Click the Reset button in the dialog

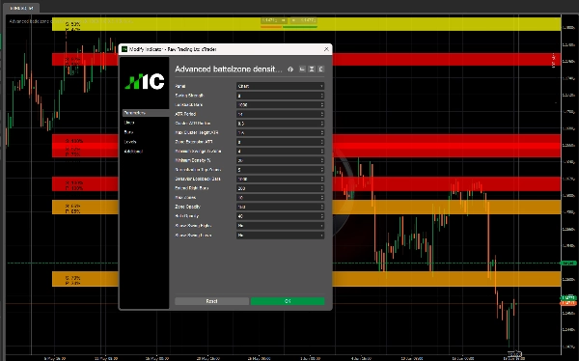[x=211, y=301]
